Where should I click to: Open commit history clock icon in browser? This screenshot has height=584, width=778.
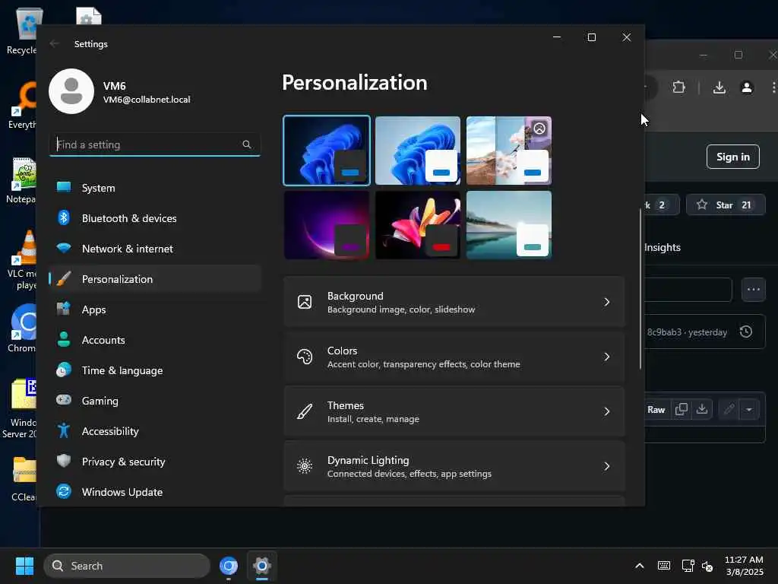tap(746, 332)
